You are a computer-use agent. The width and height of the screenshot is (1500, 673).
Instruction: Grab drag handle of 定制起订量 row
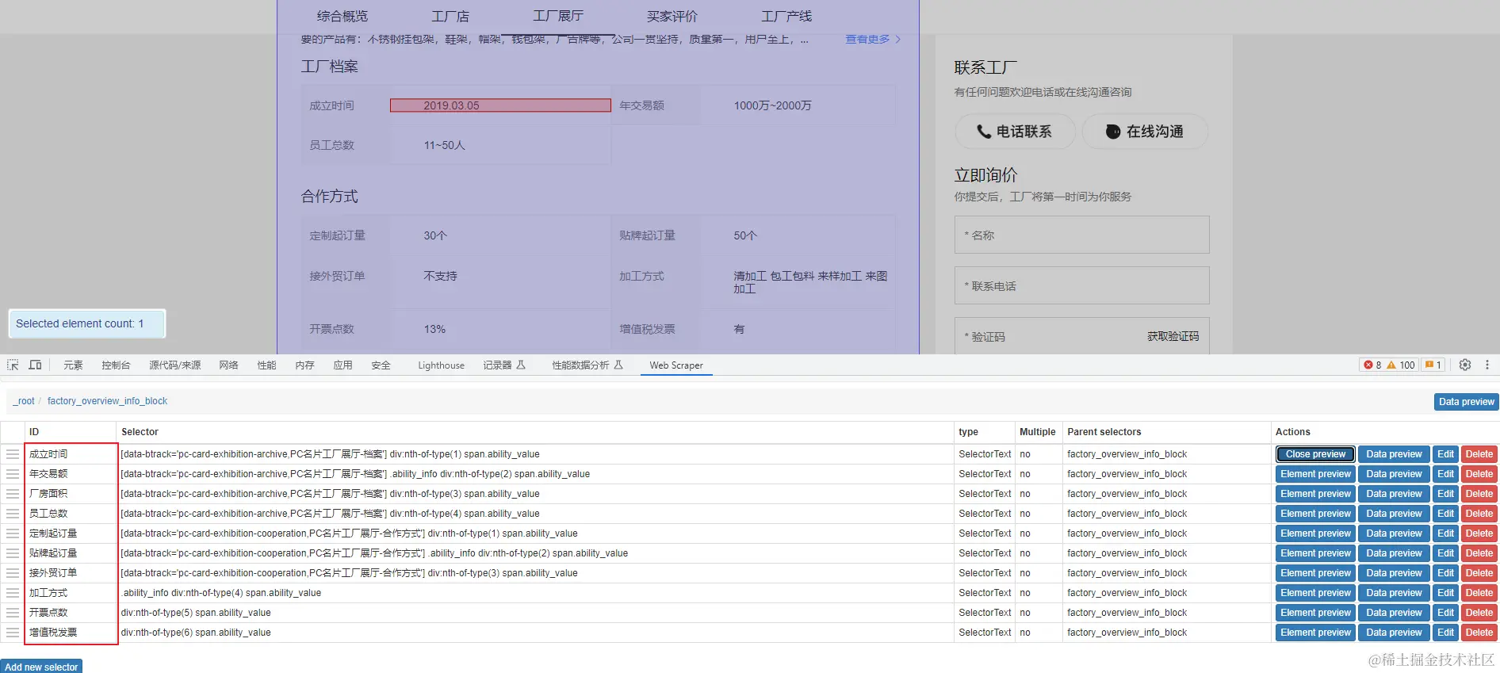13,533
